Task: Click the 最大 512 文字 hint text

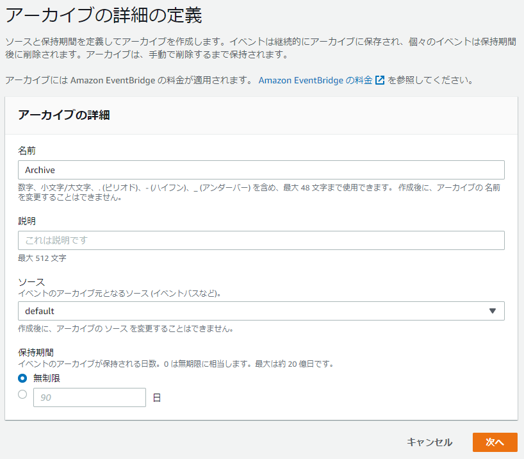Action: (x=42, y=258)
